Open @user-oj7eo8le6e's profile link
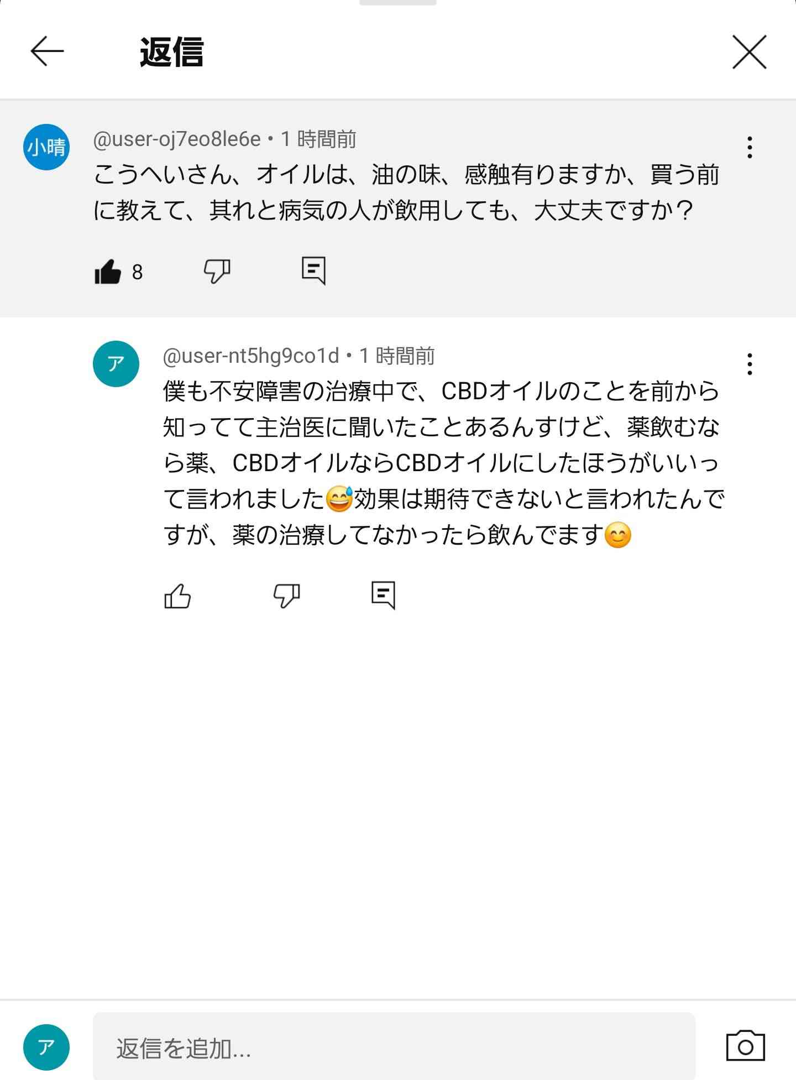Viewport: 796px width, 1080px height. pyautogui.click(x=177, y=140)
